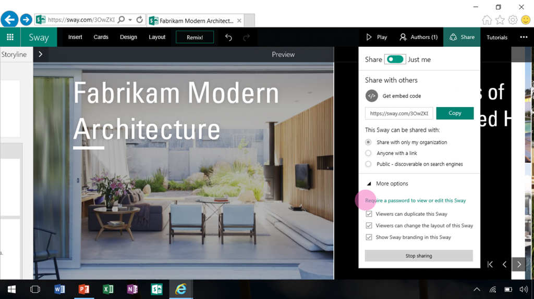Click the smiley feedback icon

point(526,20)
